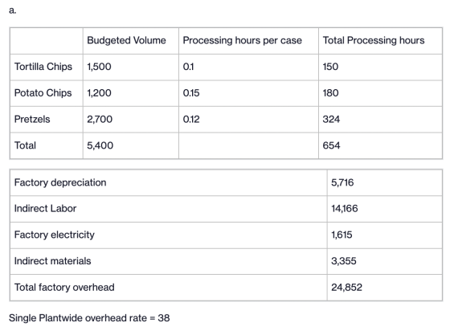Screen dimensions: 450x331
Task: Select the 0.15 processing hours cell
Action: click(191, 93)
